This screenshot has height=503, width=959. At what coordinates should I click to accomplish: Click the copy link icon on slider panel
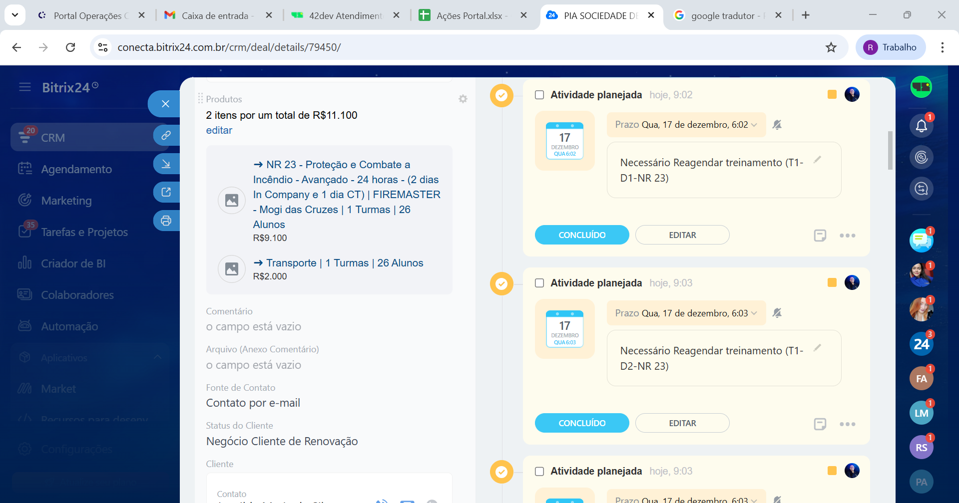pos(166,135)
